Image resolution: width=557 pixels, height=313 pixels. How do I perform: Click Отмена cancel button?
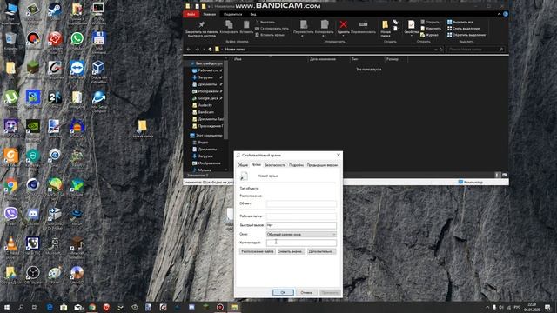[306, 292]
